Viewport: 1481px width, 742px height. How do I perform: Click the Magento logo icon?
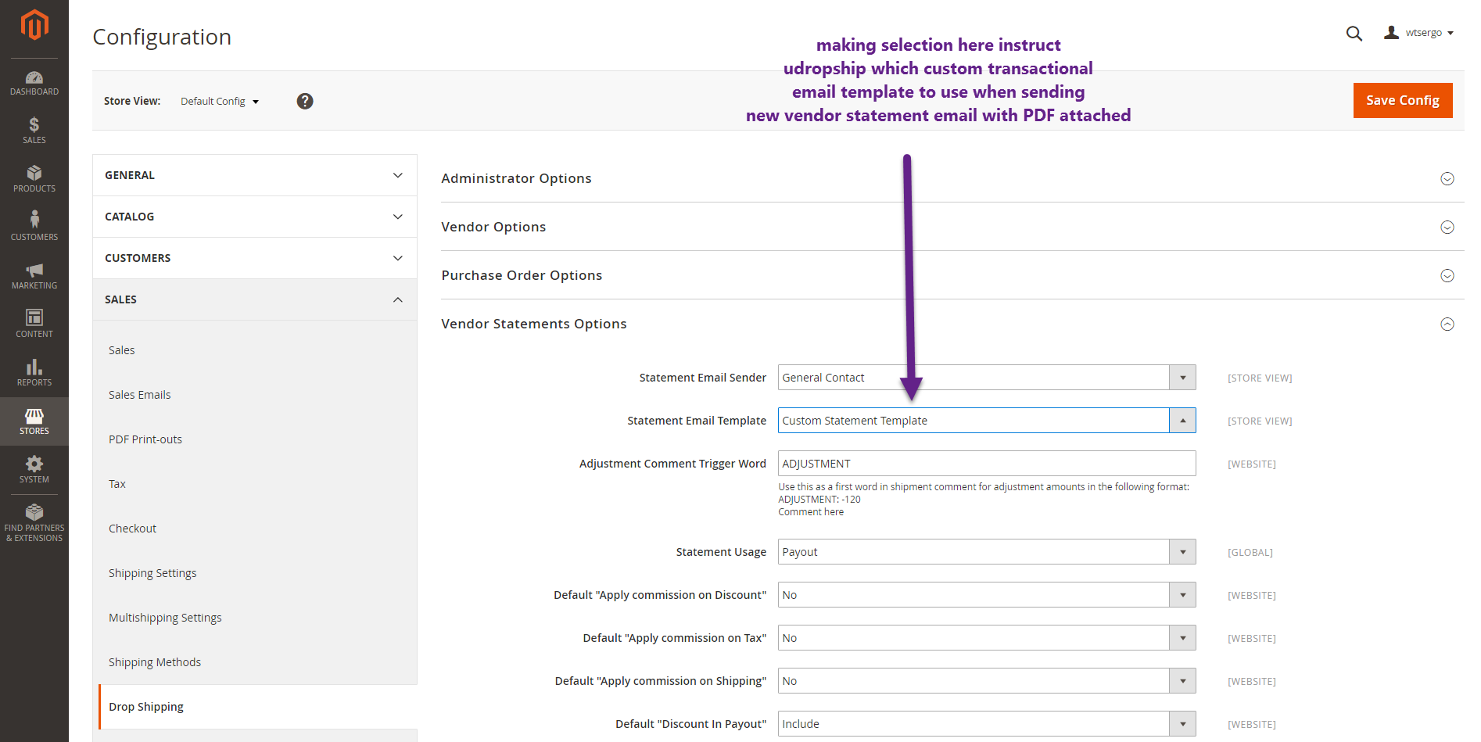(x=34, y=24)
